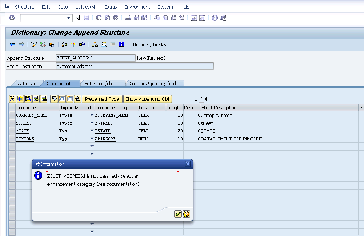Open help from the question-mark icon in dialog

click(x=186, y=214)
